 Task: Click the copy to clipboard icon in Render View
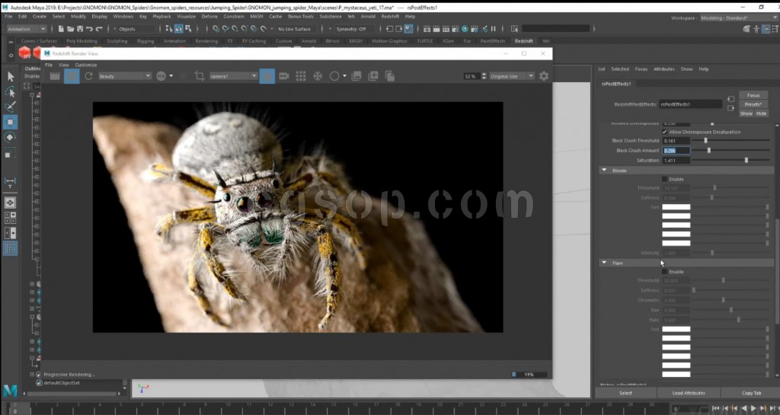pyautogui.click(x=390, y=76)
